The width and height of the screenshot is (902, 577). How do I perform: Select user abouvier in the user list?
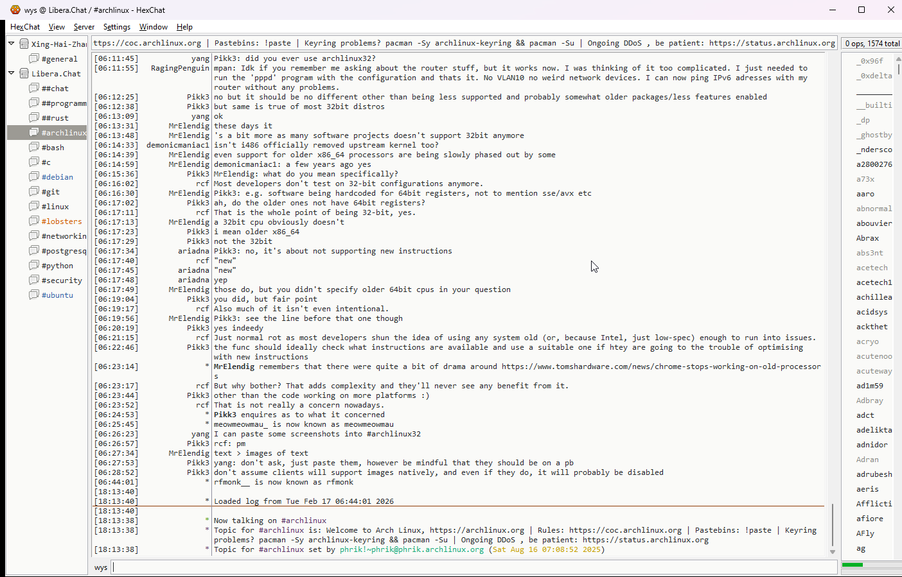click(874, 223)
